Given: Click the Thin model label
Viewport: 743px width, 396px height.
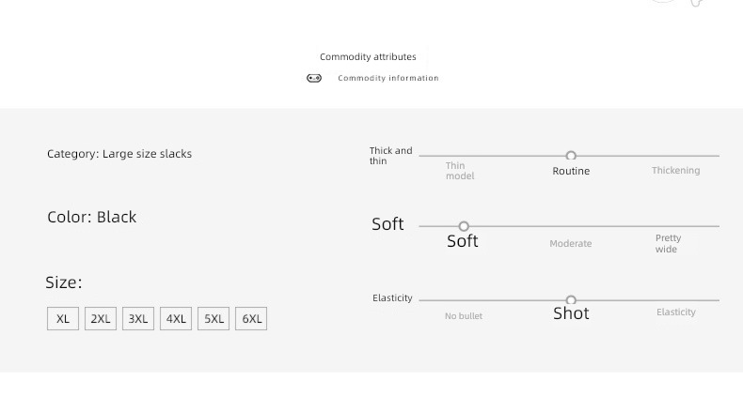Looking at the screenshot, I should [x=460, y=171].
